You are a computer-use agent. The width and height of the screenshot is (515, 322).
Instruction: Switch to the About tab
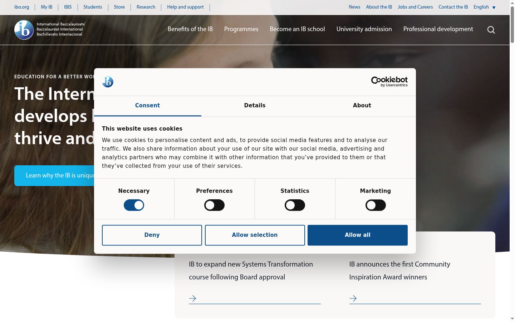coord(362,106)
